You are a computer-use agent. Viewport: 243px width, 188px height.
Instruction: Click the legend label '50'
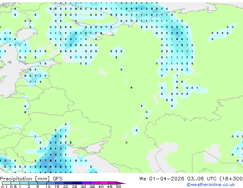coord(118,186)
